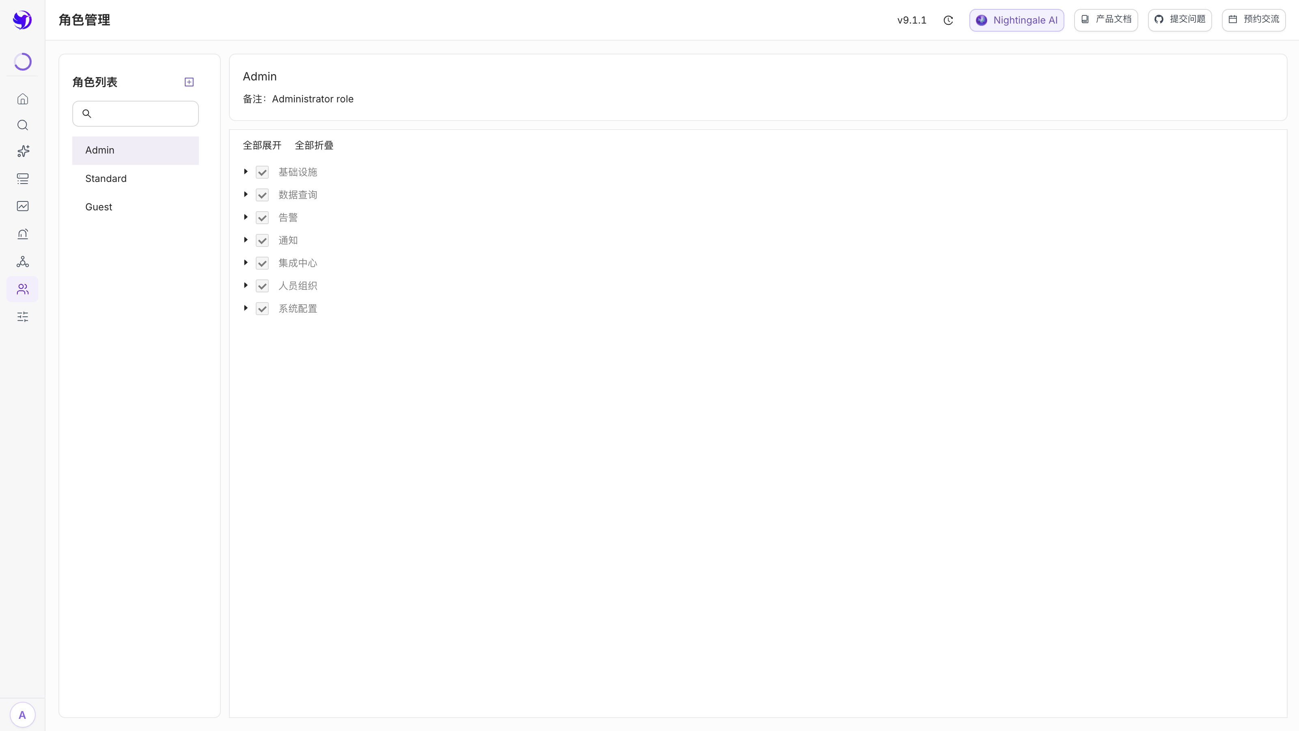1299x731 pixels.
Task: Open the AI sparkle sidebar icon
Action: pyautogui.click(x=23, y=151)
